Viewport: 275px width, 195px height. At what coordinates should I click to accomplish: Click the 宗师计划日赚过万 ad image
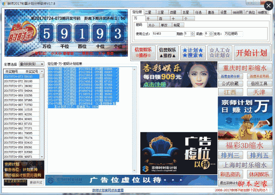245,118
